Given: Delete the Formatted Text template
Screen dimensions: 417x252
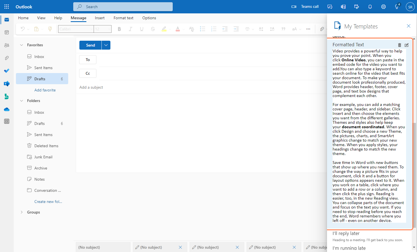Looking at the screenshot, I should tap(399, 45).
